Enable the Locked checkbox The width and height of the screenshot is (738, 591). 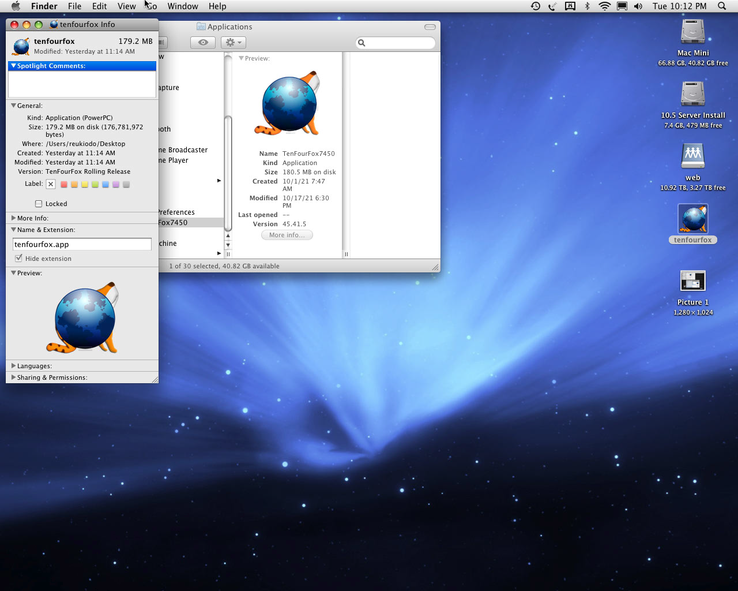[x=39, y=204]
